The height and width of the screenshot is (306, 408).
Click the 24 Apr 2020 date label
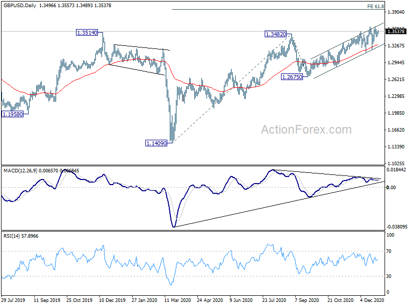coord(210,300)
